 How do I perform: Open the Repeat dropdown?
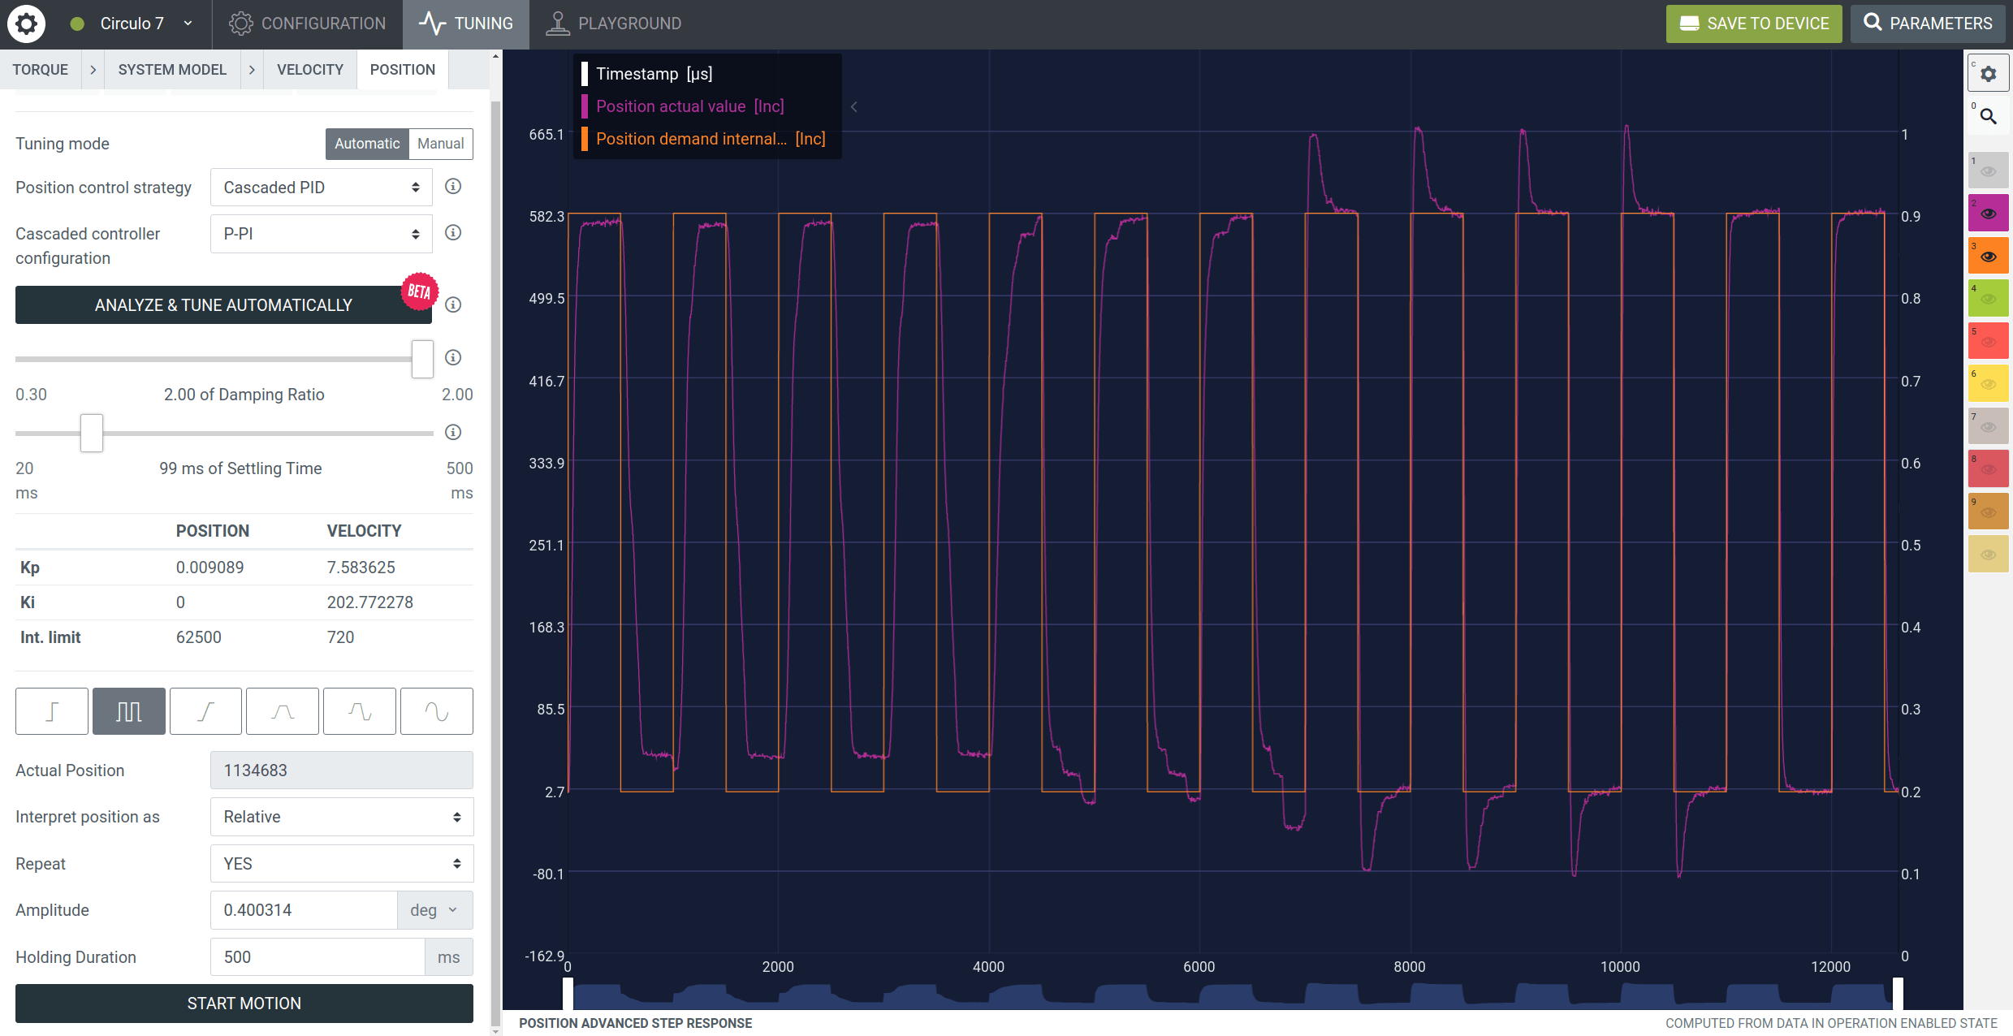(342, 864)
